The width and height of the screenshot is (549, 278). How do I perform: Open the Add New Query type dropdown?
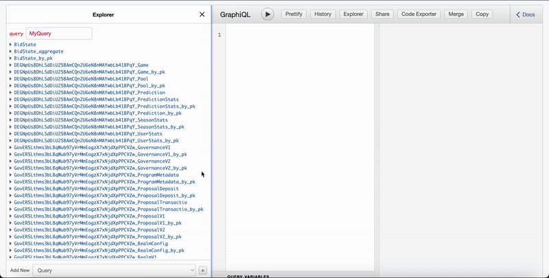pos(115,270)
